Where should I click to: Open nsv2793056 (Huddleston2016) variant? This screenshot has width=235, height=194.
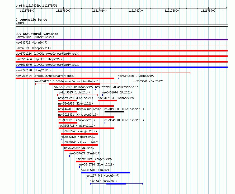pyautogui.click(x=116, y=87)
